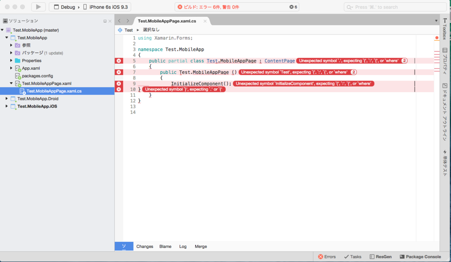This screenshot has width=451, height=262.
Task: Open the ResGen pad
Action: 381,257
